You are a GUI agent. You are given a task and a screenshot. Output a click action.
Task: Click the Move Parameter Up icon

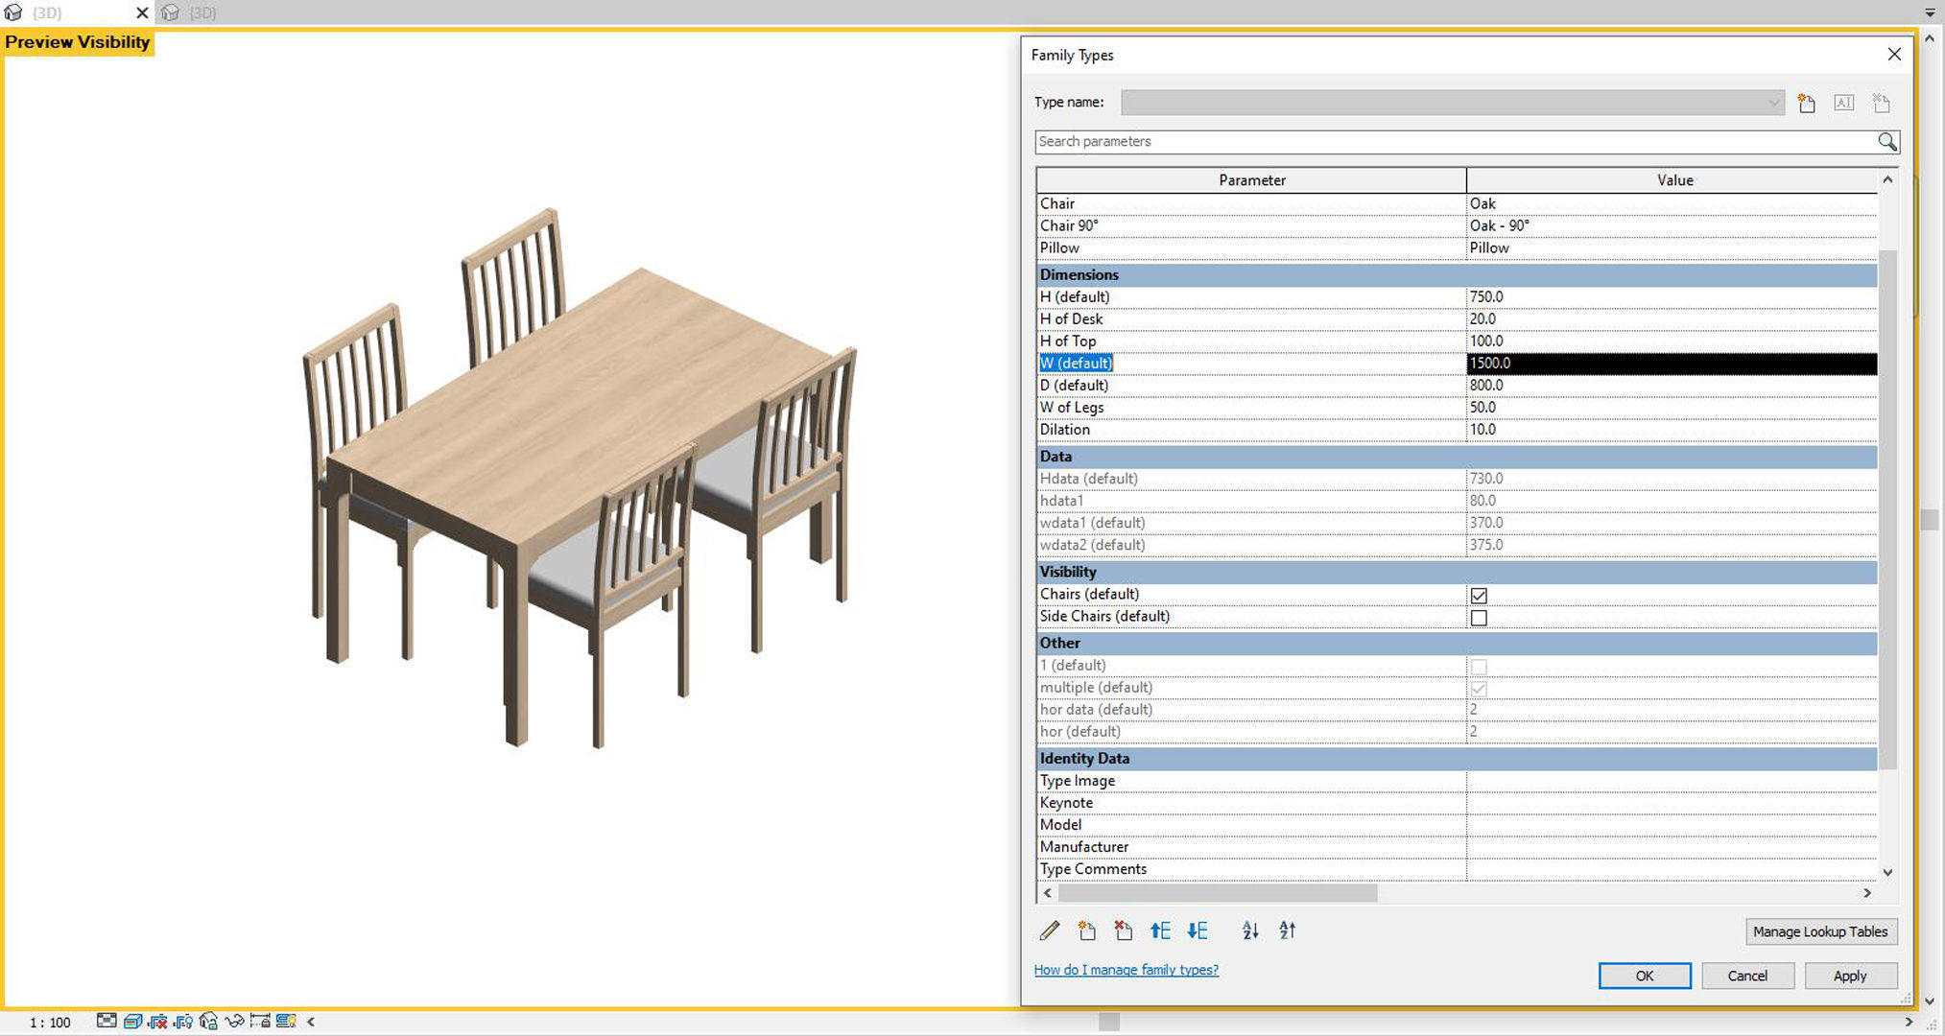click(x=1160, y=930)
